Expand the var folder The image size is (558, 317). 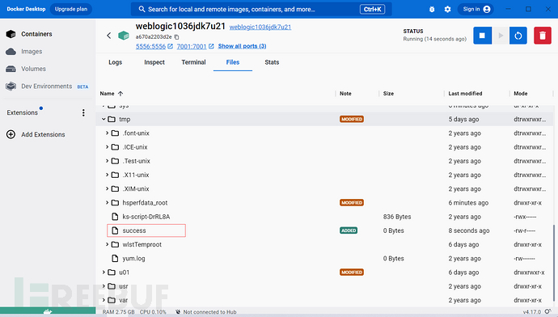(x=104, y=300)
